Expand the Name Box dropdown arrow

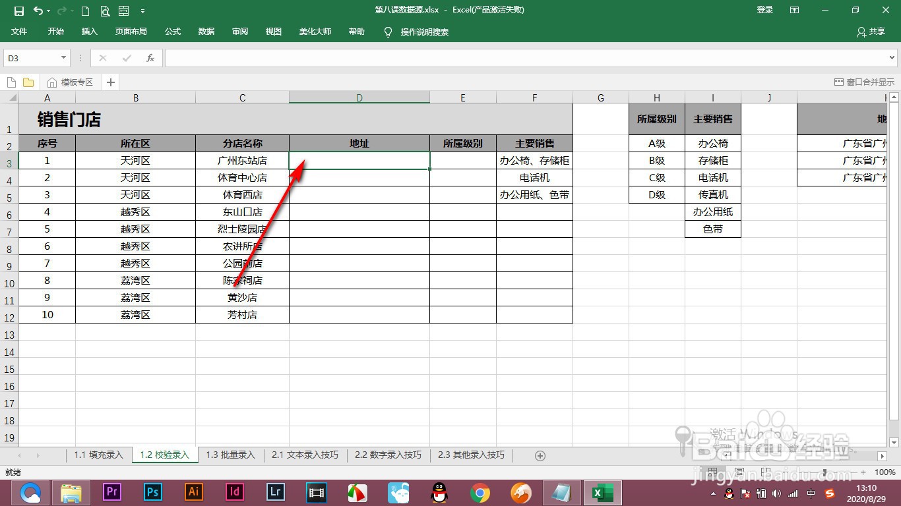coord(64,58)
